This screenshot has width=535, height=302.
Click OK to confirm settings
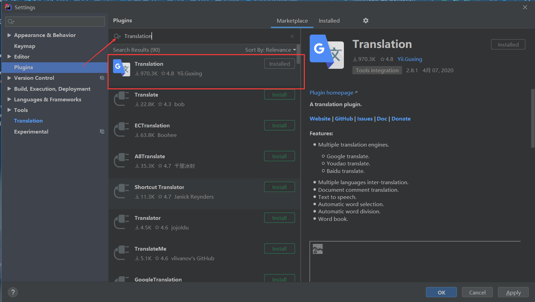pos(441,292)
